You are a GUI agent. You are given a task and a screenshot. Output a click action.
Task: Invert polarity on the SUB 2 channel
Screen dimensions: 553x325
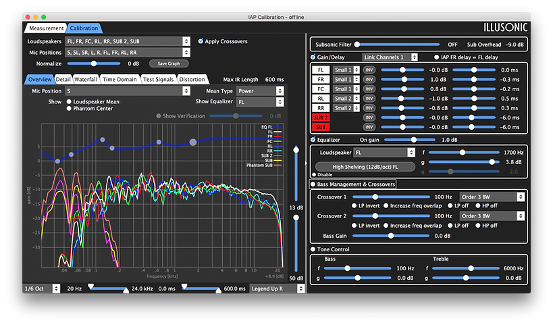pos(369,118)
